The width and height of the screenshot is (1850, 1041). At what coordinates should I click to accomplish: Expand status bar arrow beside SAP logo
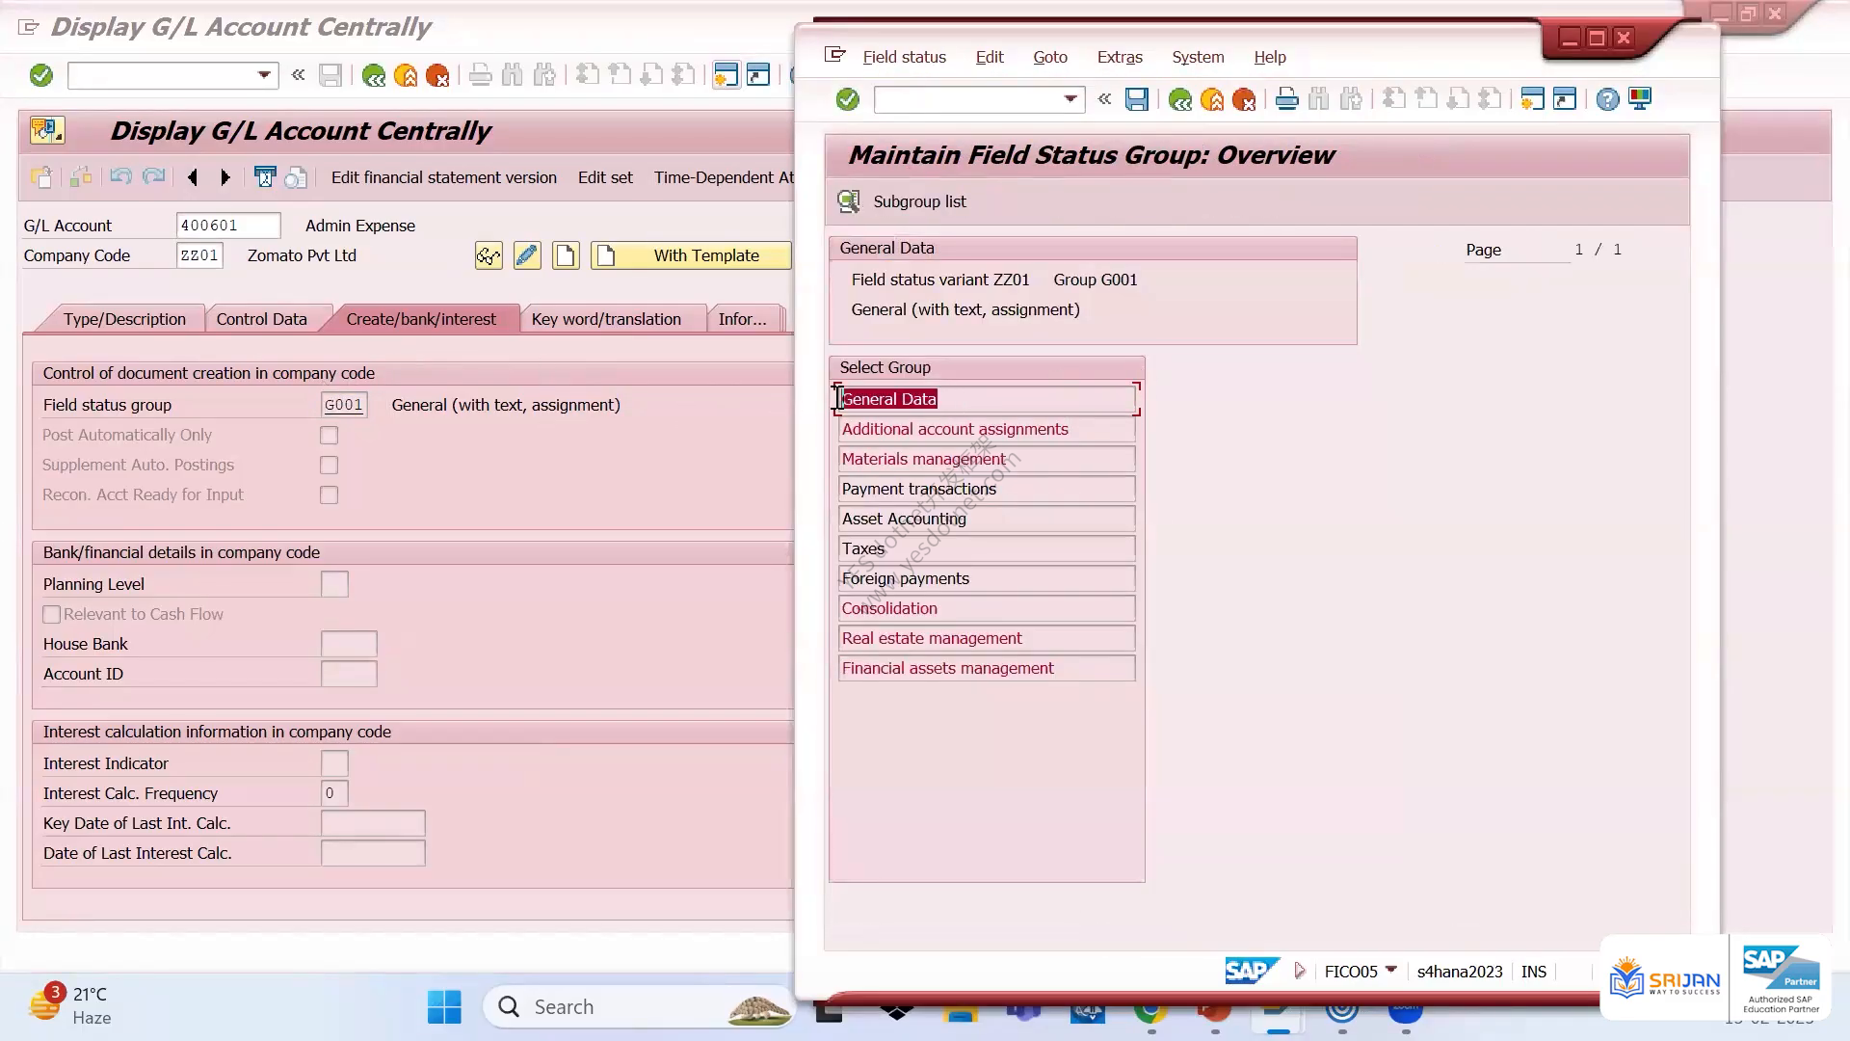[1300, 971]
